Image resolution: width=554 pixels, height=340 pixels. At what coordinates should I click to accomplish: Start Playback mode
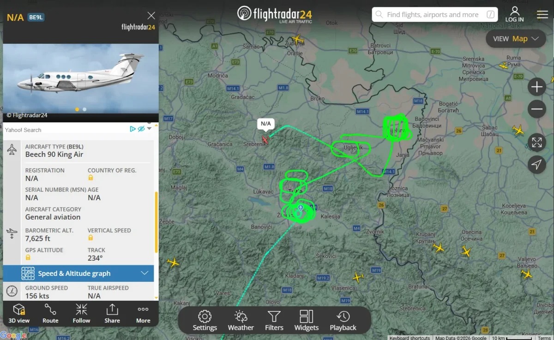coord(343,321)
